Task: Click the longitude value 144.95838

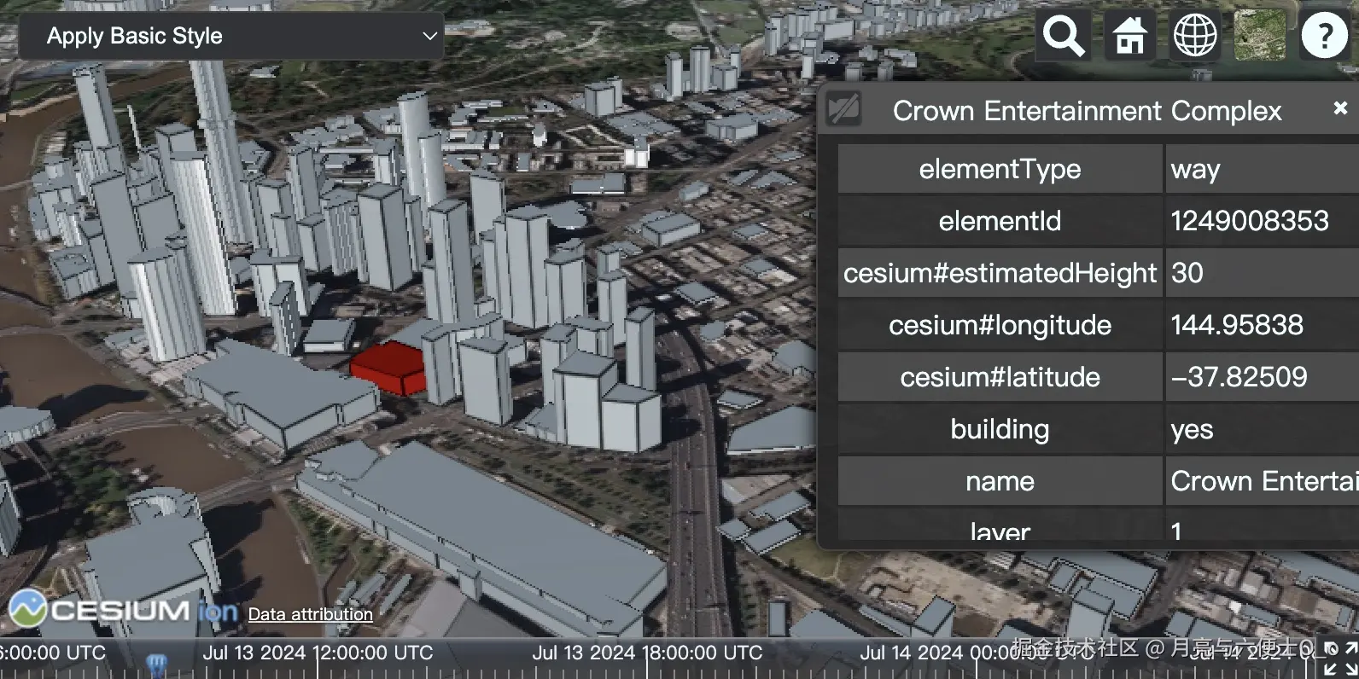Action: pos(1237,325)
